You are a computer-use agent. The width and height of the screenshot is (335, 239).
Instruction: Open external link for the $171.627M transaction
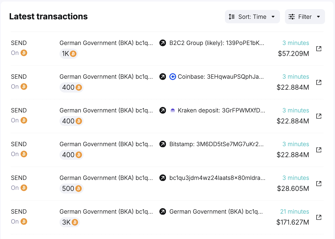point(318,217)
